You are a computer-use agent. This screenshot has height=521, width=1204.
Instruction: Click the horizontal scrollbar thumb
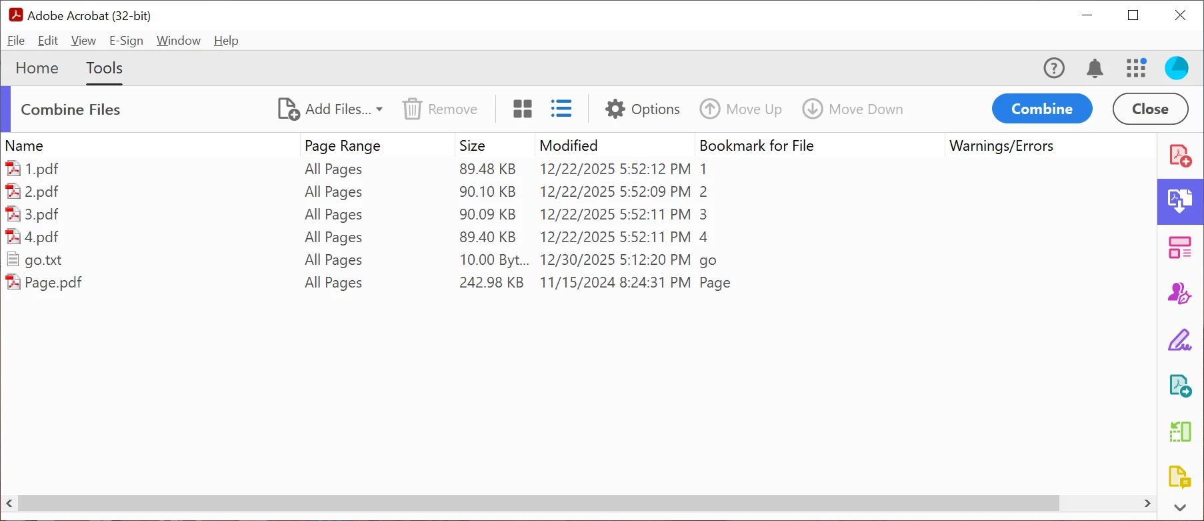539,503
